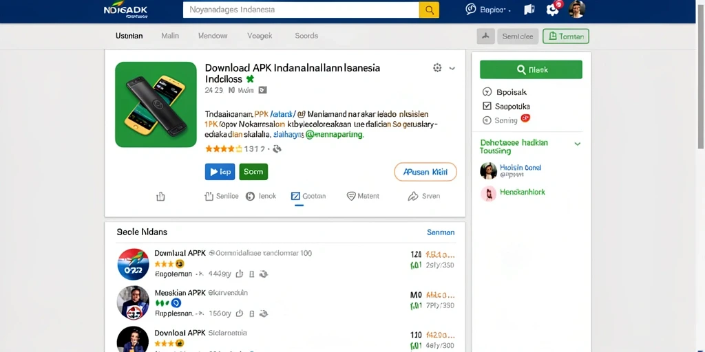Click the green Sorm button

click(253, 171)
